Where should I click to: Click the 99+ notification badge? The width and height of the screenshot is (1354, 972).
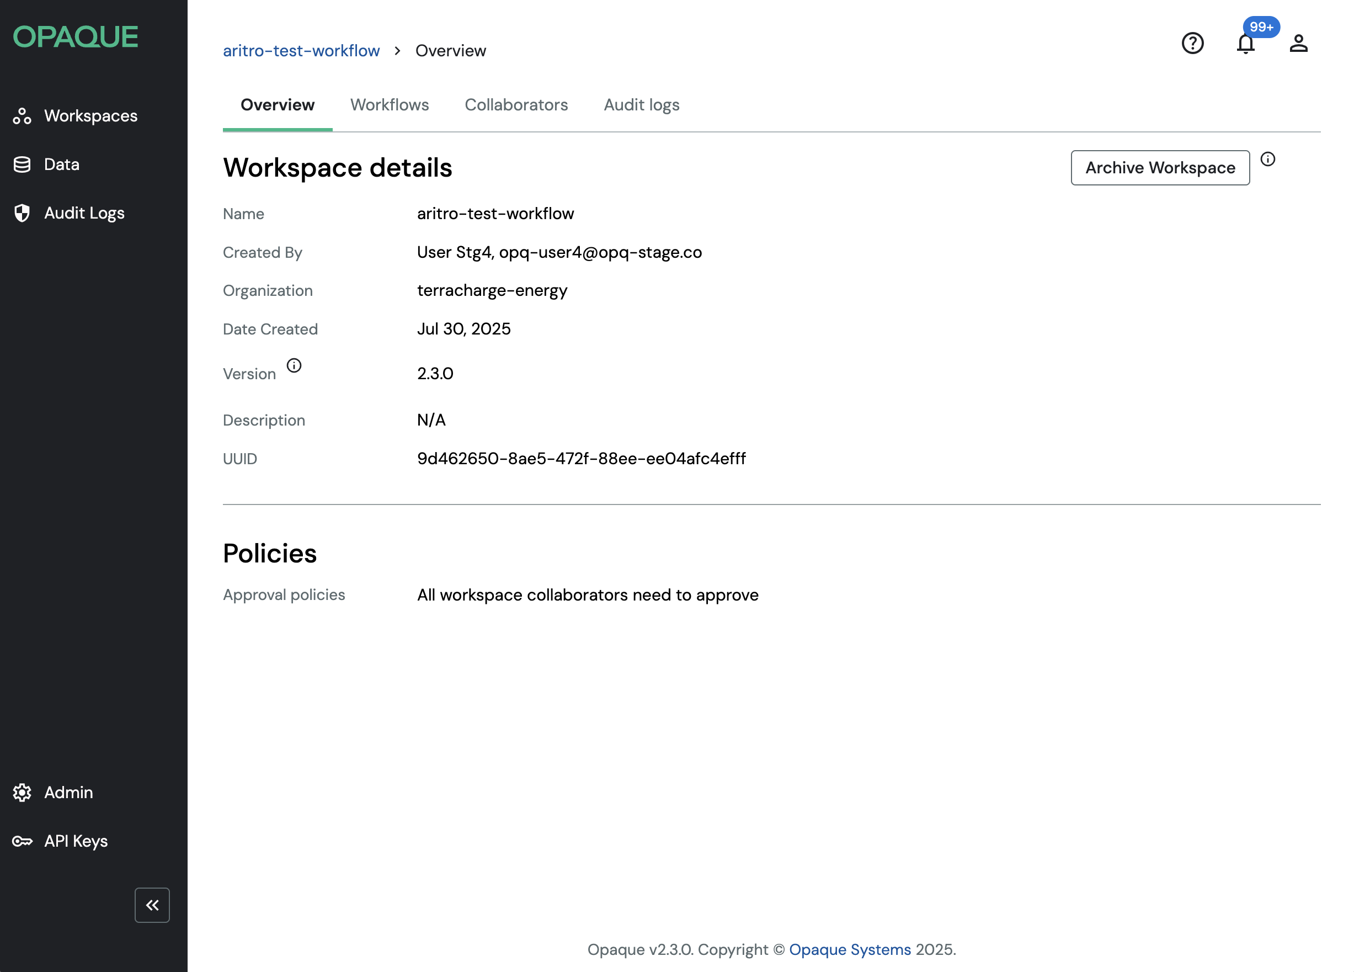1261,27
